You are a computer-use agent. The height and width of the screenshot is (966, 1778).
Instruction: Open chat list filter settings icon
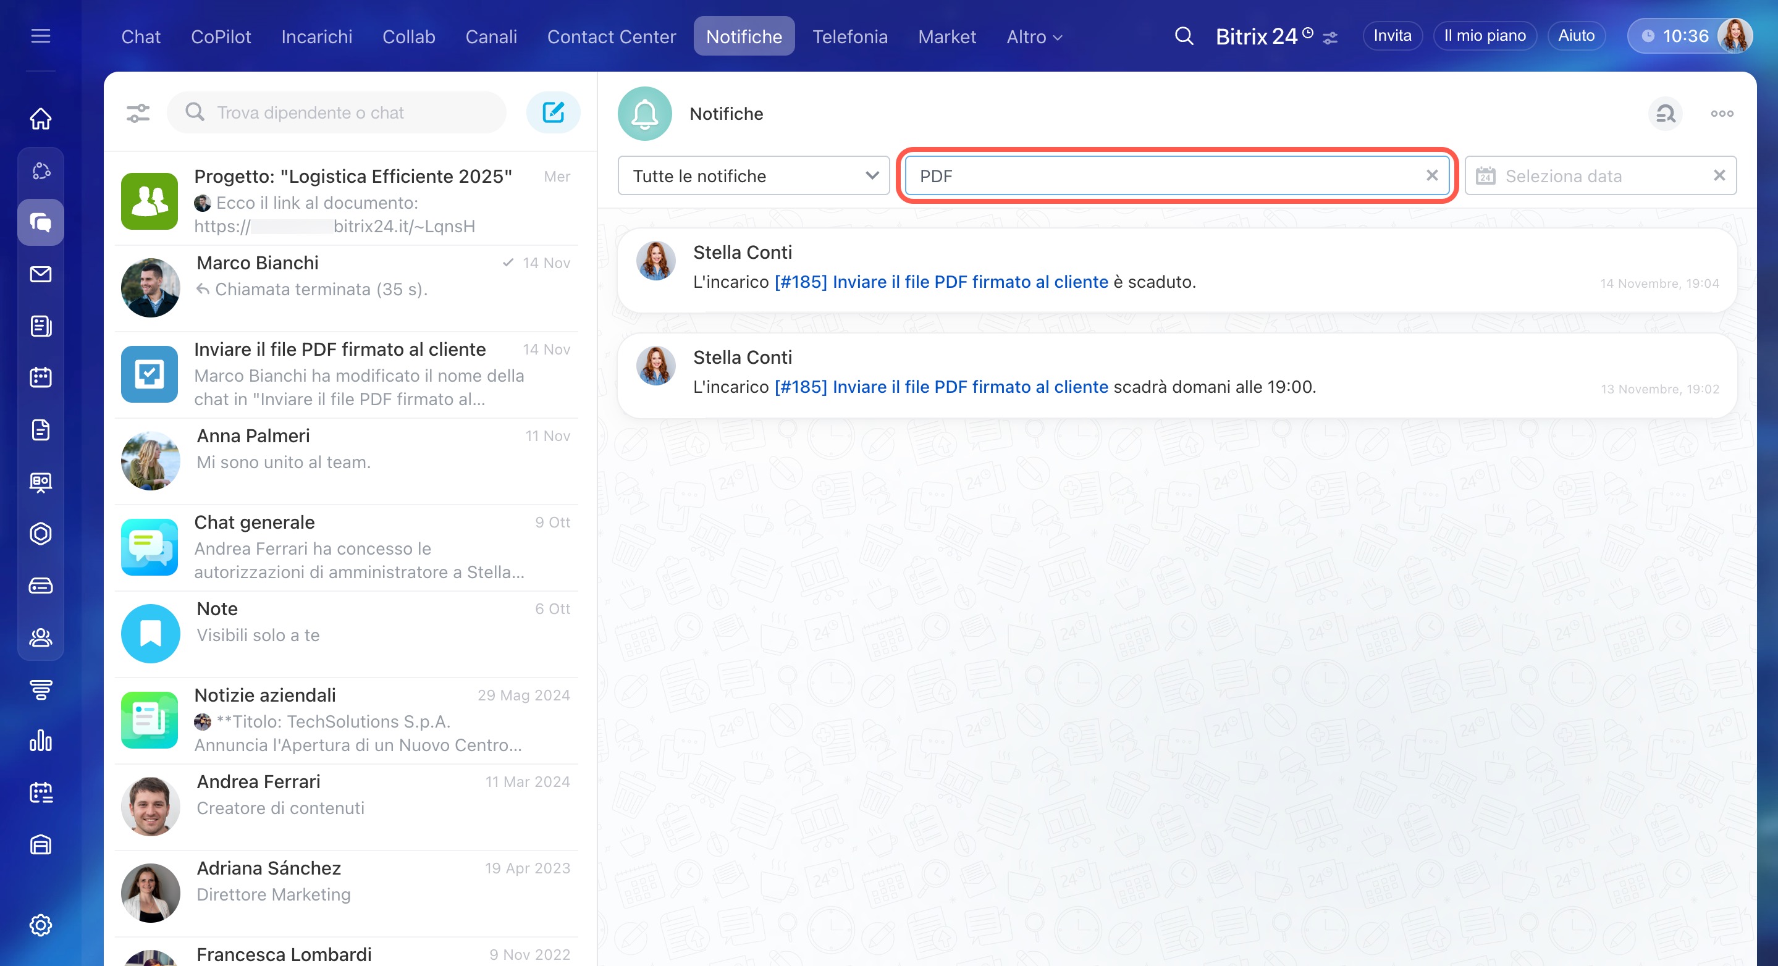pyautogui.click(x=138, y=112)
